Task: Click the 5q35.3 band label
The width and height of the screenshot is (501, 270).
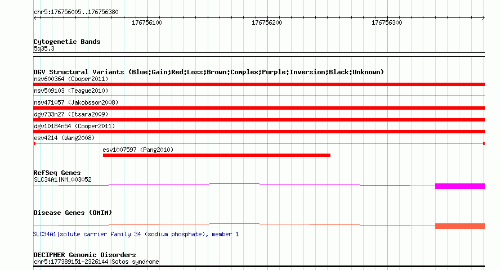Action: coord(44,48)
